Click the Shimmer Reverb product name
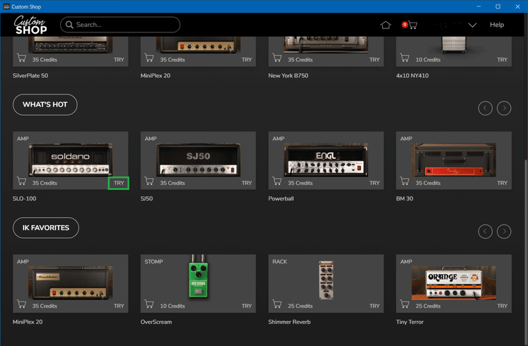 tap(290, 322)
